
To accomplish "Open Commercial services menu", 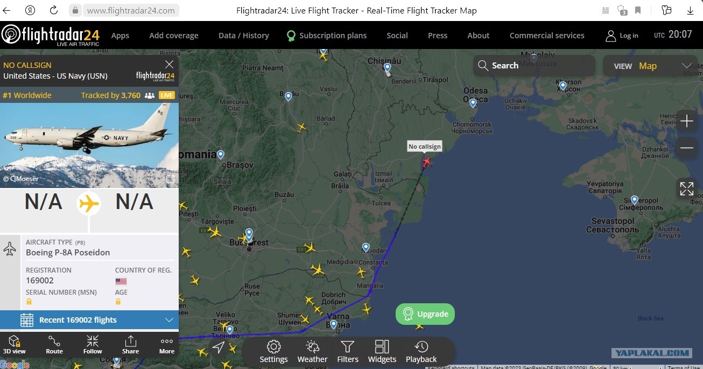I will click(x=547, y=36).
